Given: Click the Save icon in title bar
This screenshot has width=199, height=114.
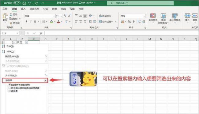Looking at the screenshot, I should pyautogui.click(x=24, y=3).
